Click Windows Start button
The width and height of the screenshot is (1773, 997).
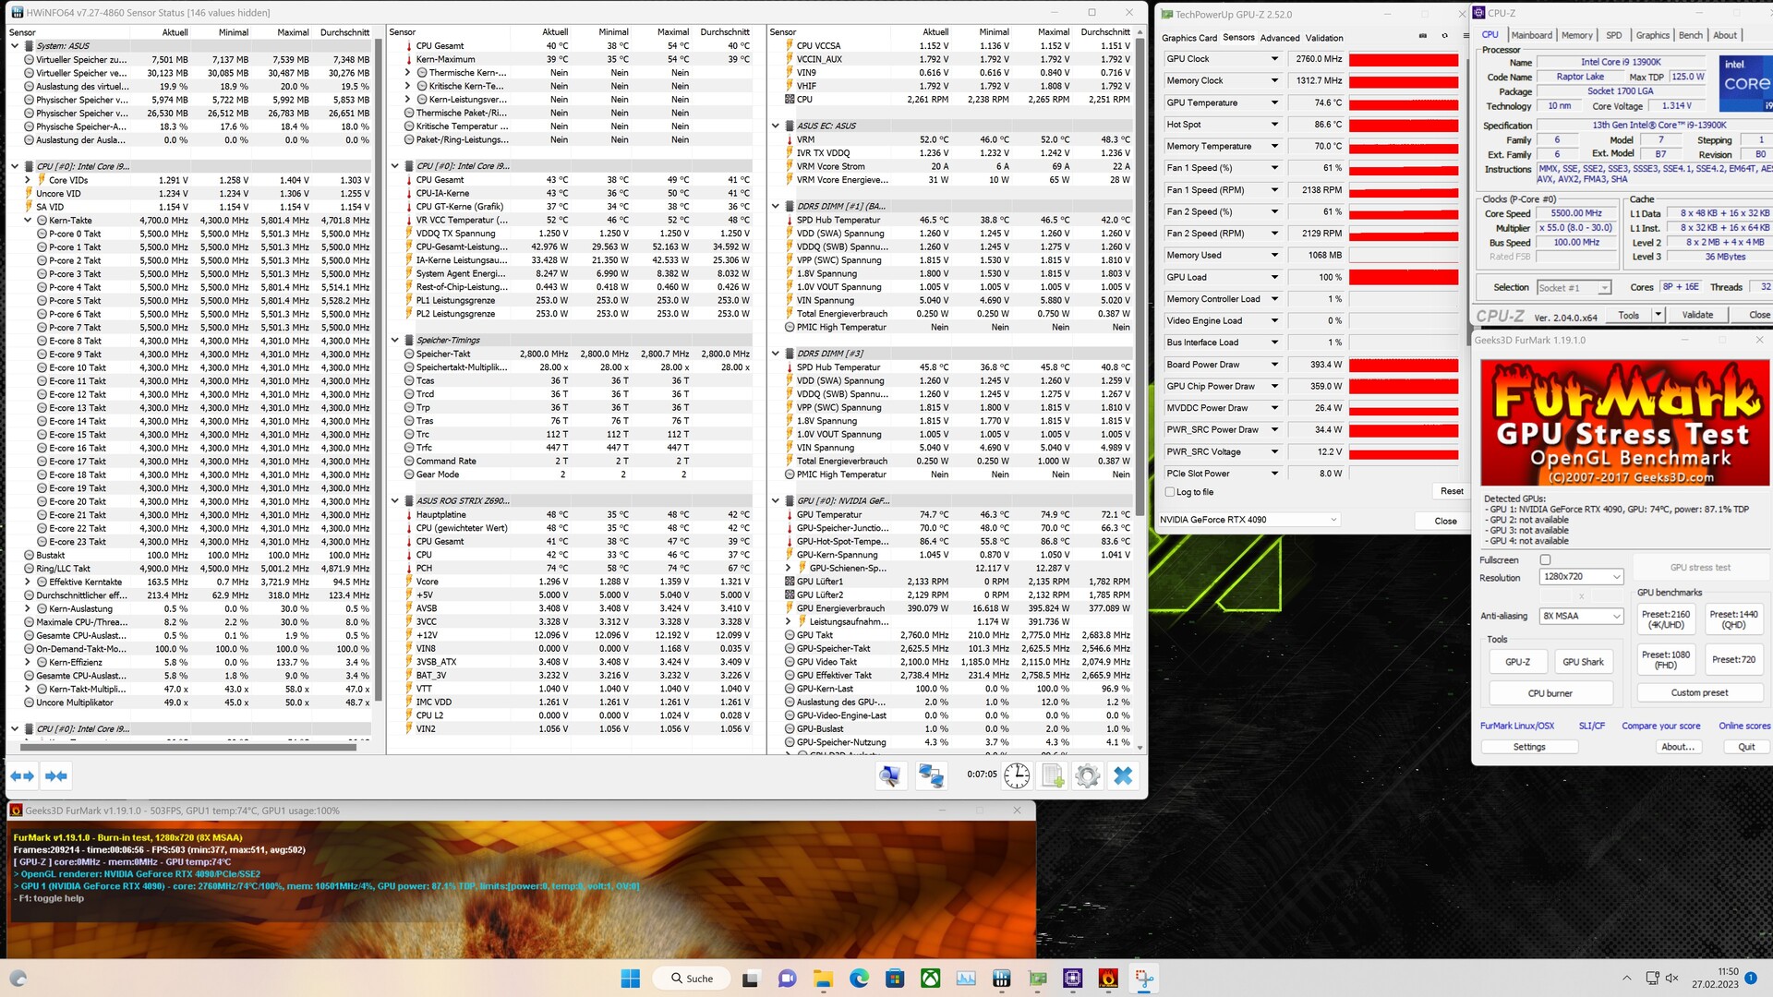631,979
